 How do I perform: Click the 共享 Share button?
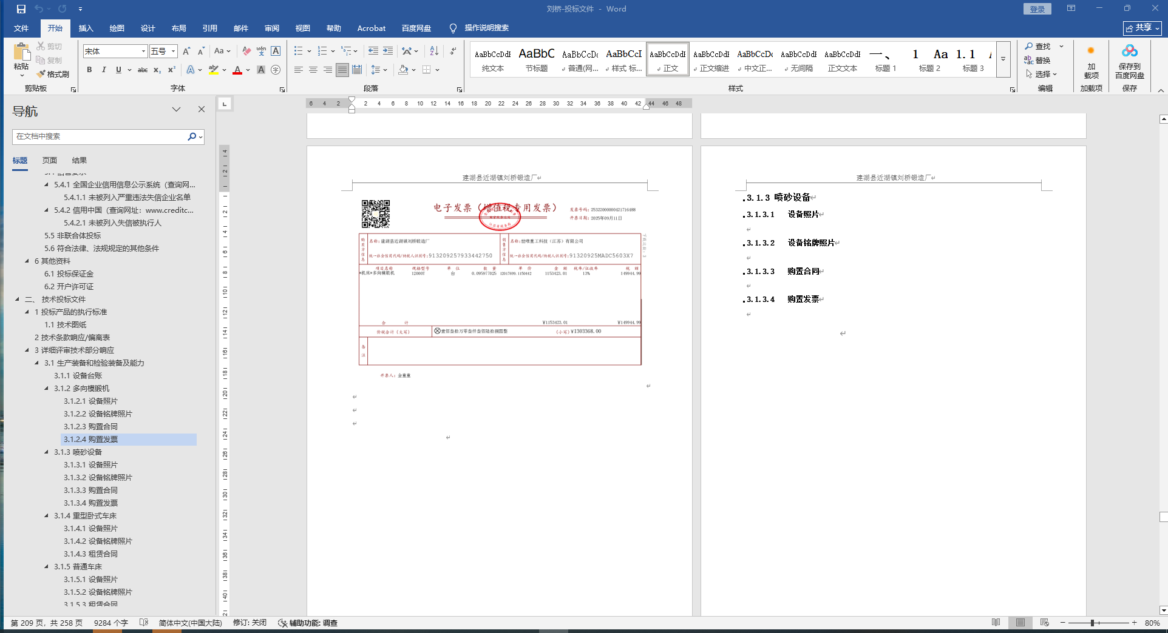1142,28
